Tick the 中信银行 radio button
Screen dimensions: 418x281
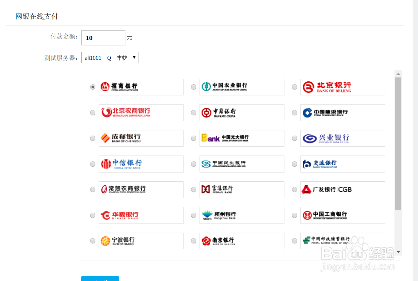(x=93, y=164)
